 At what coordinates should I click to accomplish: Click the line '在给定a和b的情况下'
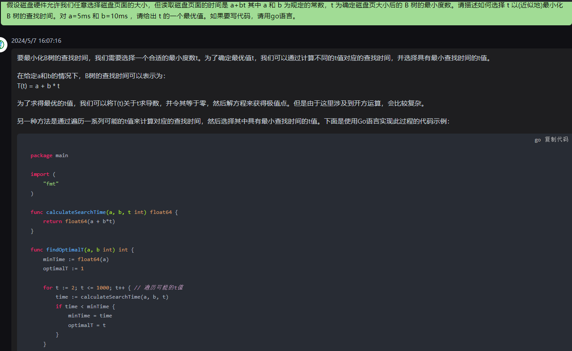91,76
